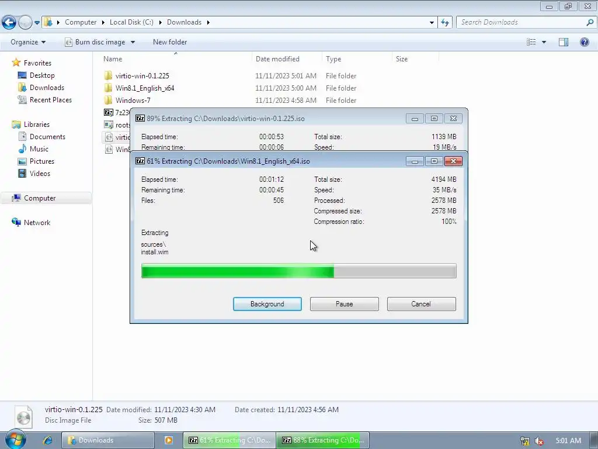Expand the arrow after Downloads breadcrumb
Viewport: 598px width, 449px height.
pos(208,22)
